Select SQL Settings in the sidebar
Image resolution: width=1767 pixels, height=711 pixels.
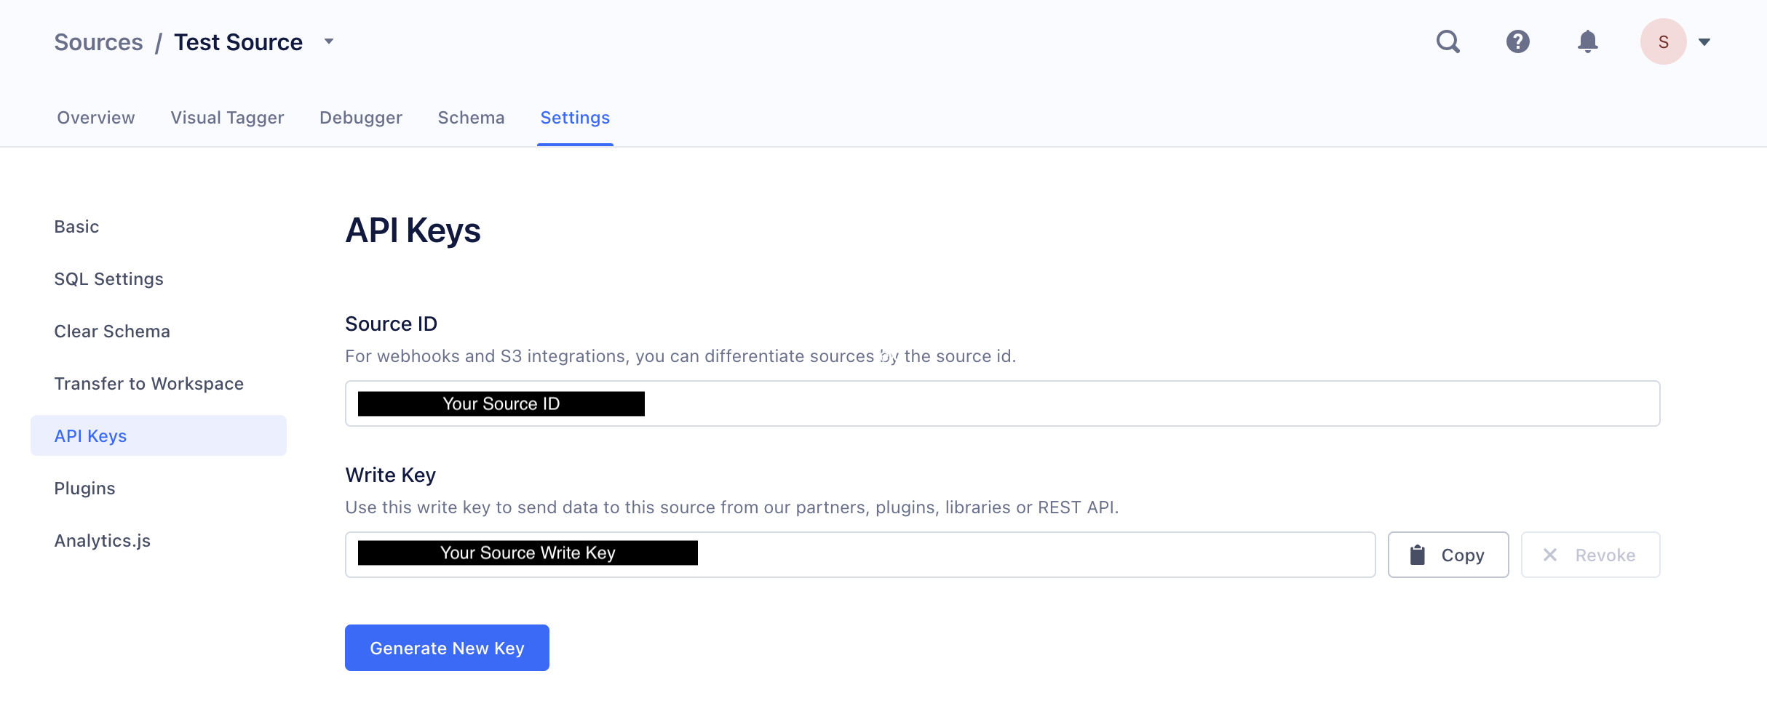108,279
